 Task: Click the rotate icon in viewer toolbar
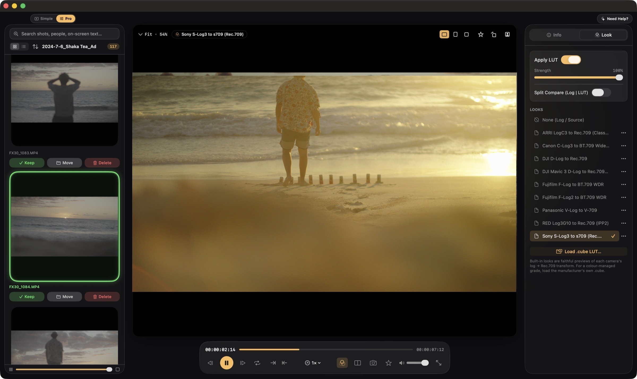click(494, 34)
